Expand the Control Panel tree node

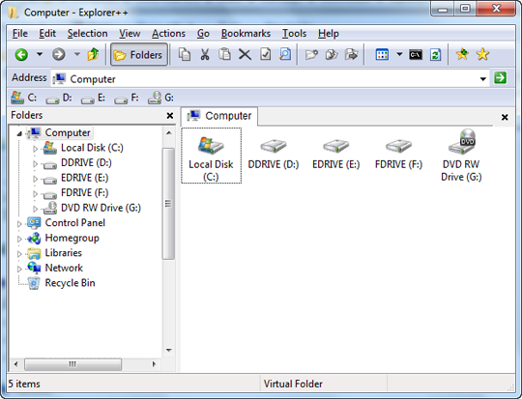pyautogui.click(x=19, y=224)
